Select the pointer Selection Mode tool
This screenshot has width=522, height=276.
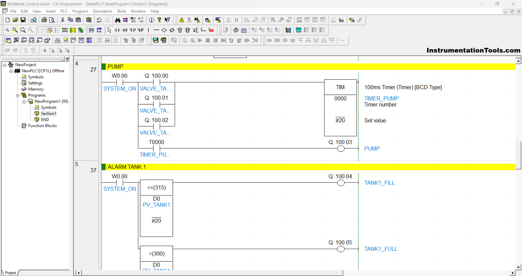pyautogui.click(x=109, y=30)
